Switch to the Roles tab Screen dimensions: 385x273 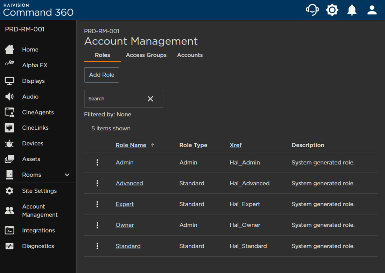click(x=103, y=55)
